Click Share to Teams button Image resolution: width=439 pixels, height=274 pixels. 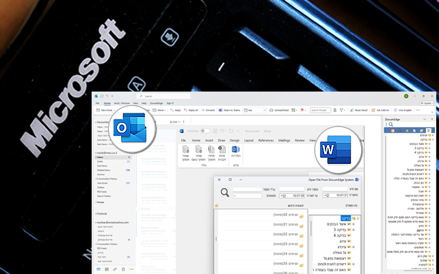pyautogui.click(x=230, y=109)
